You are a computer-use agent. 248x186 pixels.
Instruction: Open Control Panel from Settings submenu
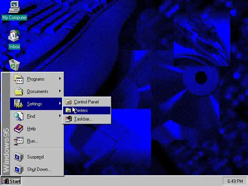click(87, 102)
